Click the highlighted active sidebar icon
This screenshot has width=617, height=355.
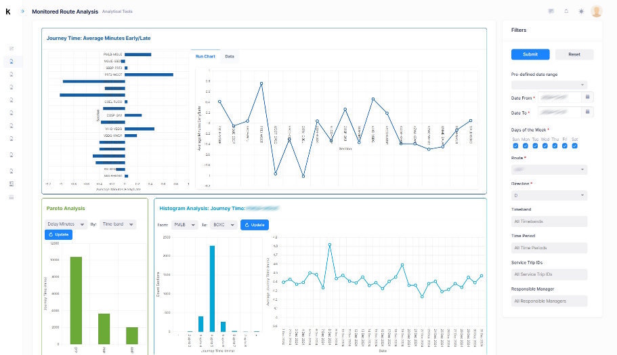click(x=12, y=62)
